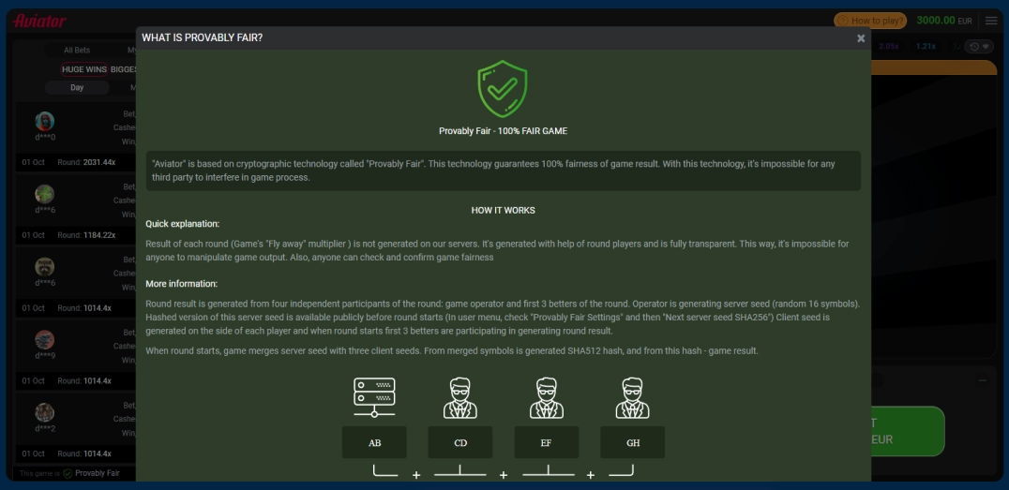Click avatar of player d***2
Viewport: 1009px width, 490px height.
tap(44, 412)
